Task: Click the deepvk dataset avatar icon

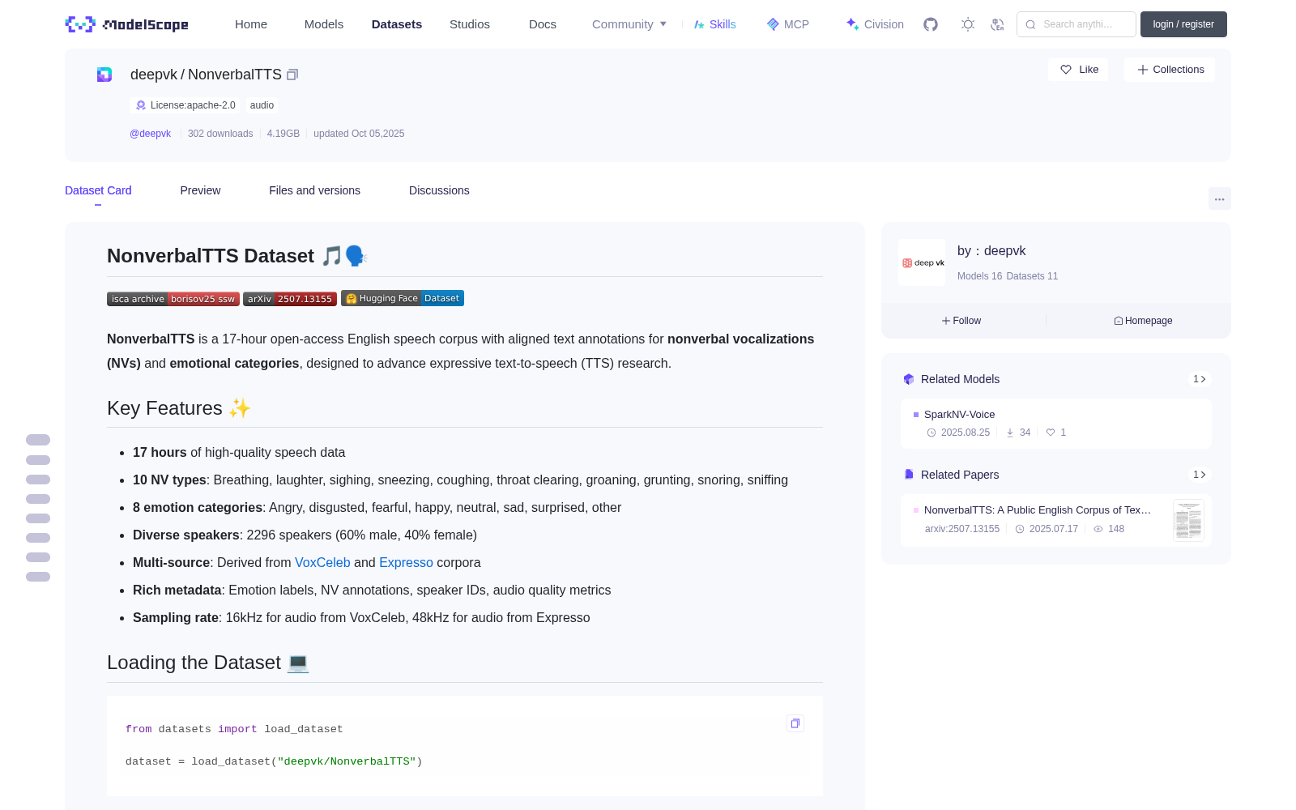Action: pos(104,75)
